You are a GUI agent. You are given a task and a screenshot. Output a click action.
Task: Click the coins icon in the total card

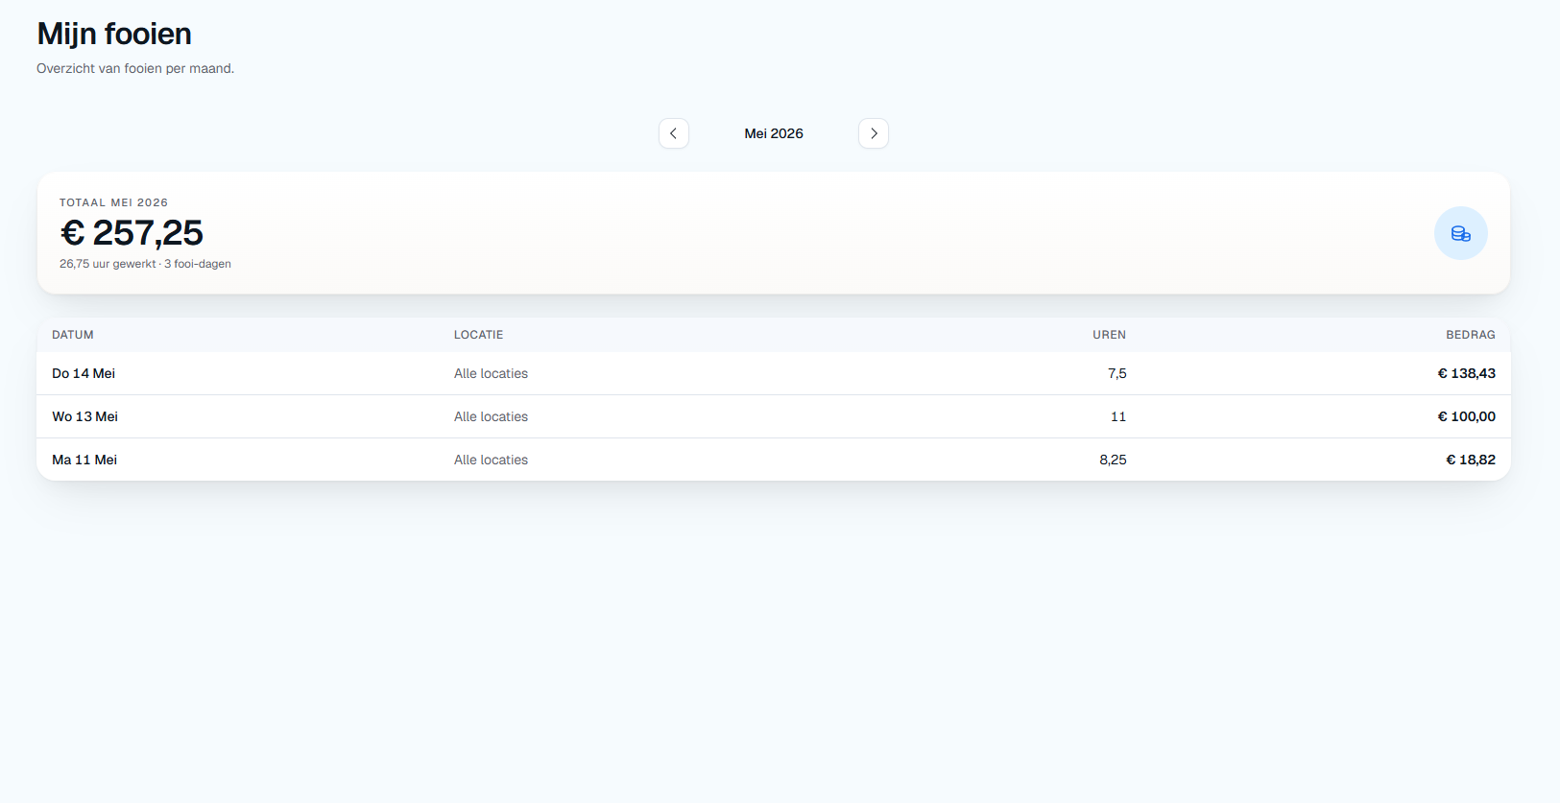tap(1461, 233)
